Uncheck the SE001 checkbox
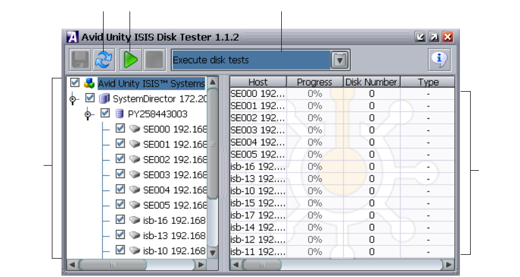Image resolution: width=520 pixels, height=277 pixels. coord(121,143)
